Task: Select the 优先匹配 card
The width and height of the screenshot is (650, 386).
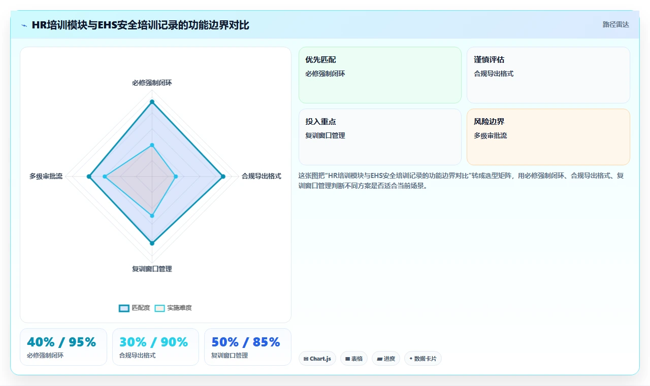Action: 380,75
